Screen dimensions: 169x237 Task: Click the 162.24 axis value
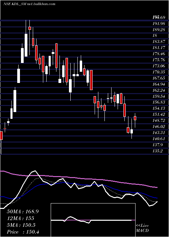[159, 90]
